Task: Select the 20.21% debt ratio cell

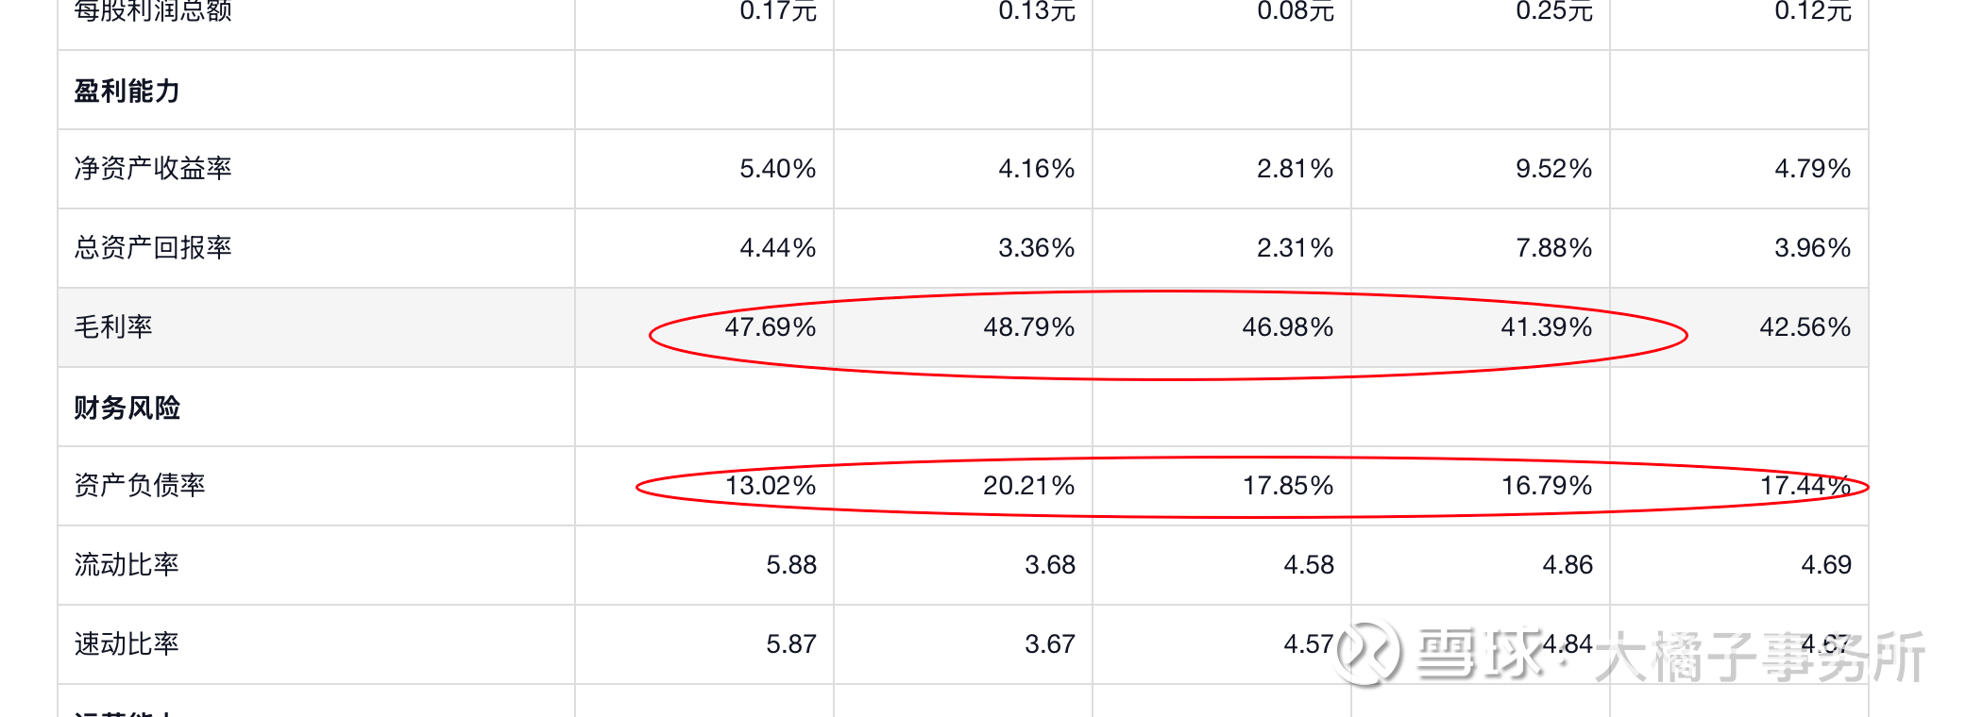Action: (x=1028, y=486)
